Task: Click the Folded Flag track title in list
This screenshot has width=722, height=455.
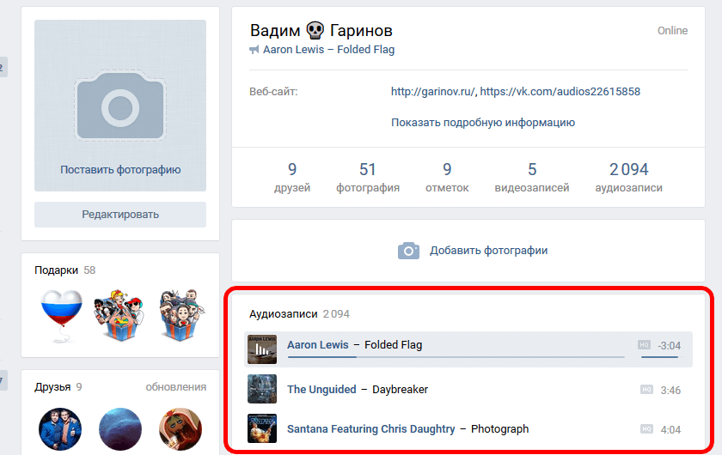Action: click(x=394, y=344)
